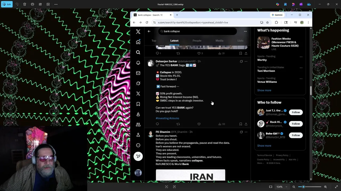Follow the Rock Hi... account
The height and width of the screenshot is (191, 341).
tap(296, 124)
